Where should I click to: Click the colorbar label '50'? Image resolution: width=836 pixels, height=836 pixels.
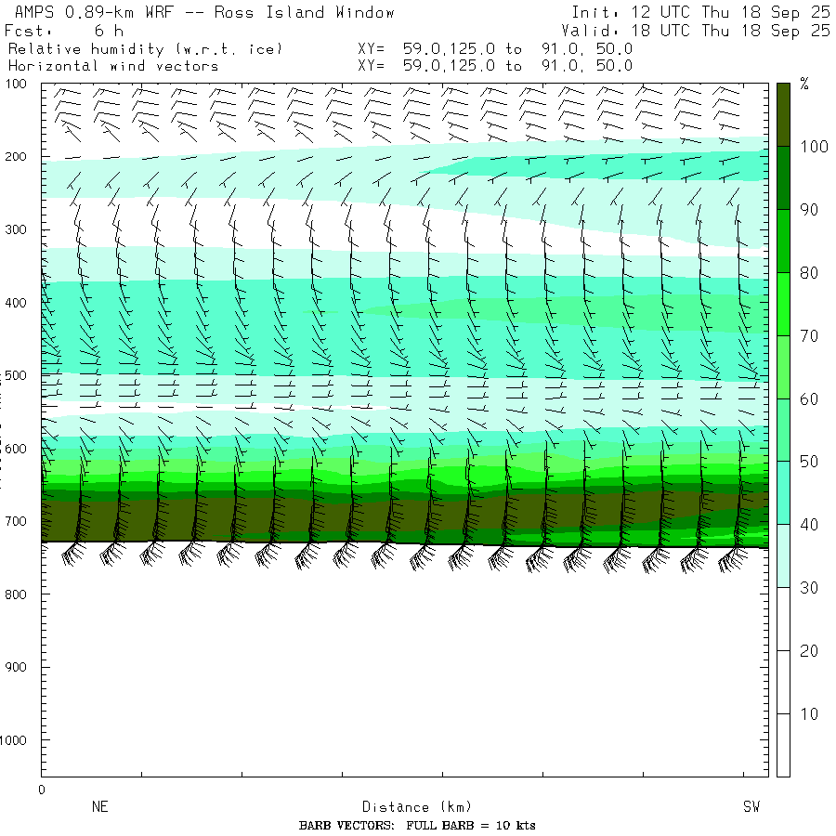pos(809,462)
